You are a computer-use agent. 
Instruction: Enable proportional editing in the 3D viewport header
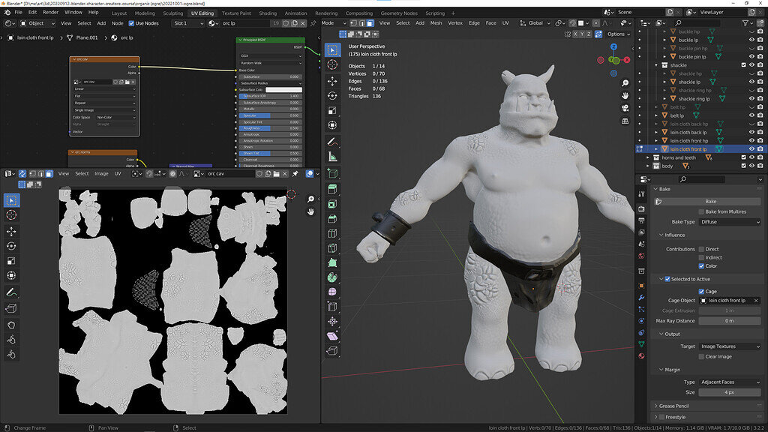coord(596,23)
